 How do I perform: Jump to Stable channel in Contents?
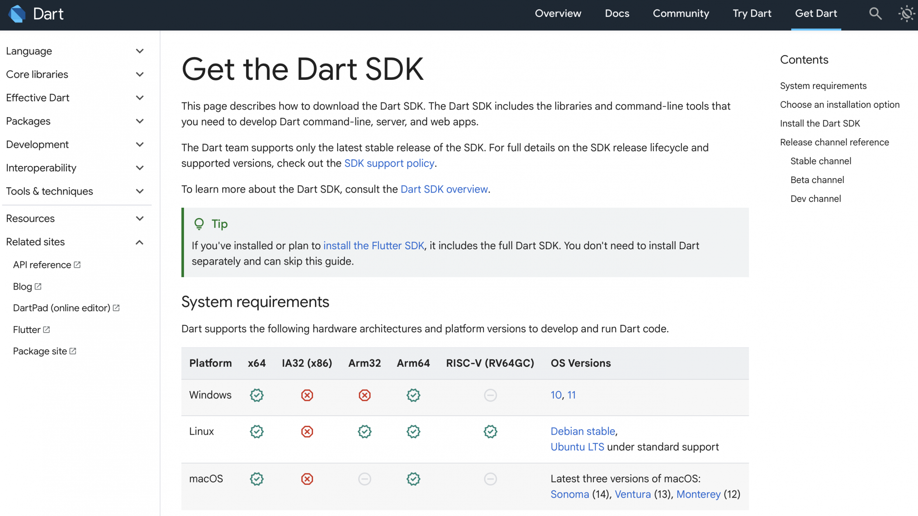click(820, 161)
